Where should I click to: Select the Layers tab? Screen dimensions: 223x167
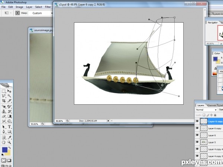tap(201, 105)
